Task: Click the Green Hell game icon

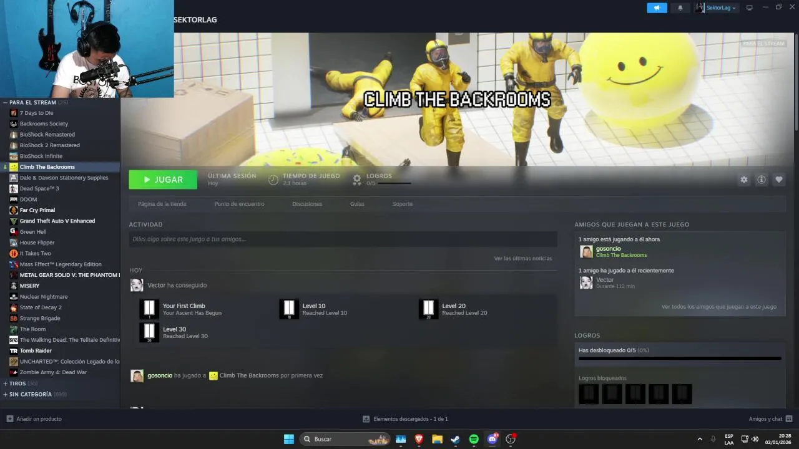Action: pyautogui.click(x=14, y=231)
